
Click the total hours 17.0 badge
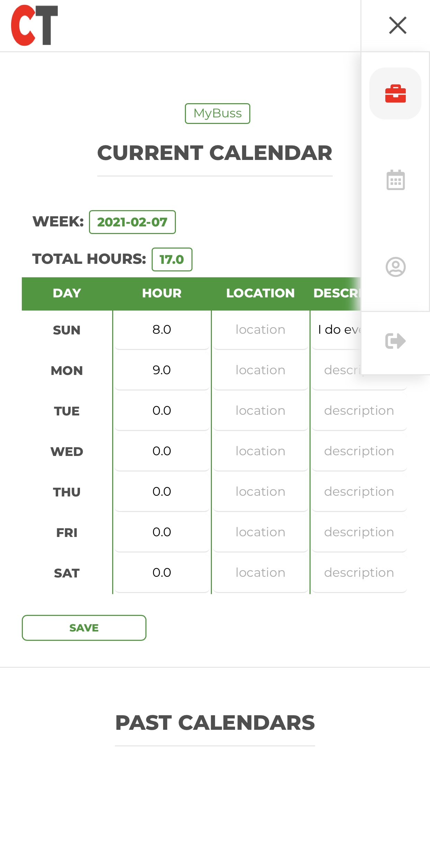[172, 260]
